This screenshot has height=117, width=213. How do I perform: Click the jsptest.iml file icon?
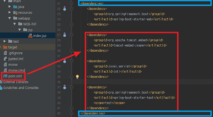point(5,59)
